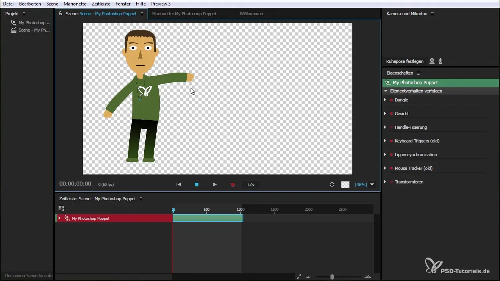Jump to start of scene button

(x=179, y=185)
